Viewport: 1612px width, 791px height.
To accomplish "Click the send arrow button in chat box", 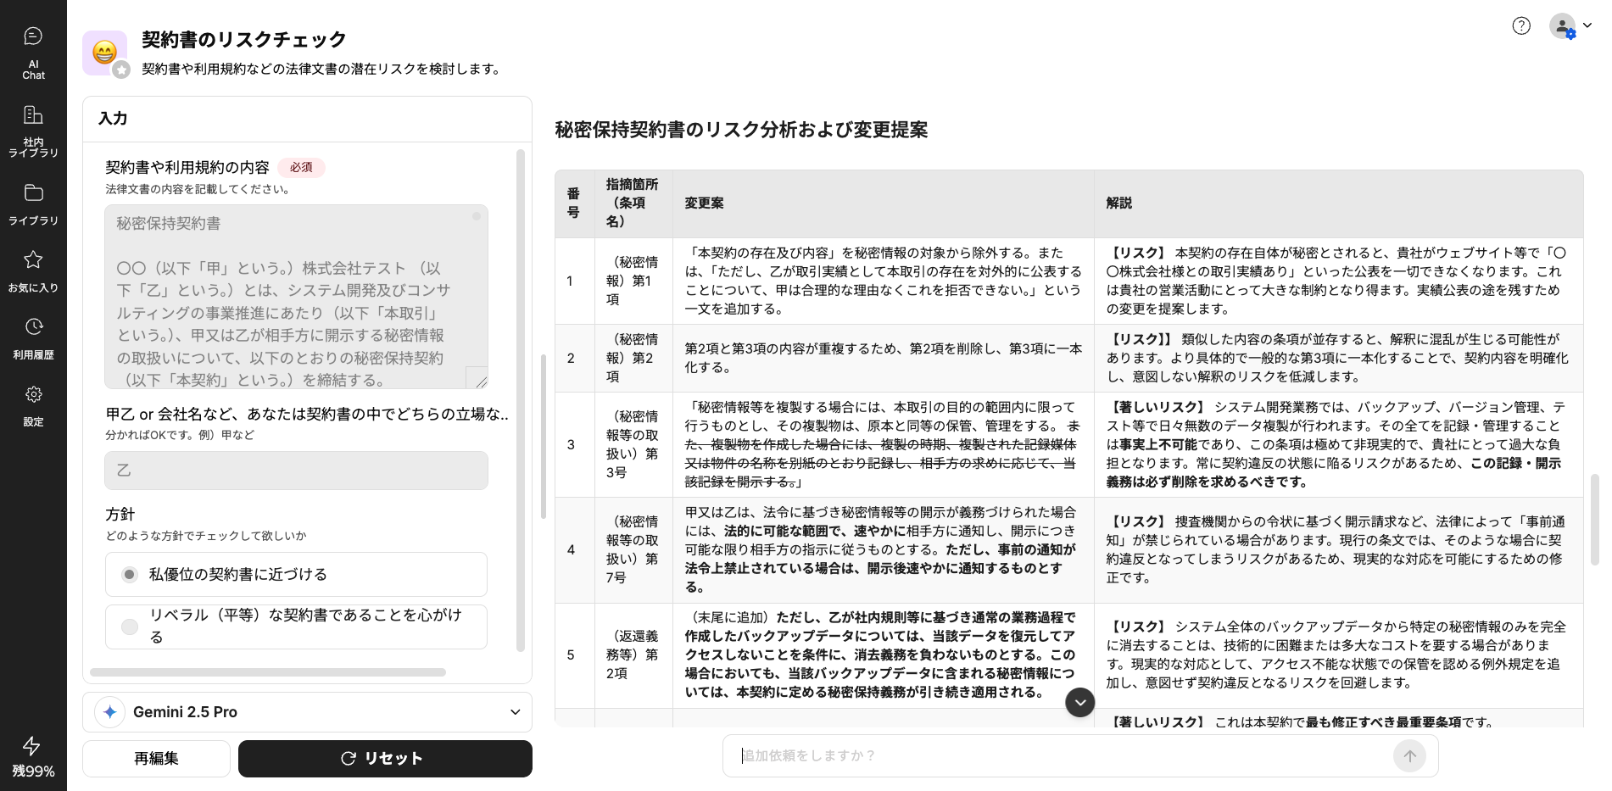I will tap(1409, 756).
